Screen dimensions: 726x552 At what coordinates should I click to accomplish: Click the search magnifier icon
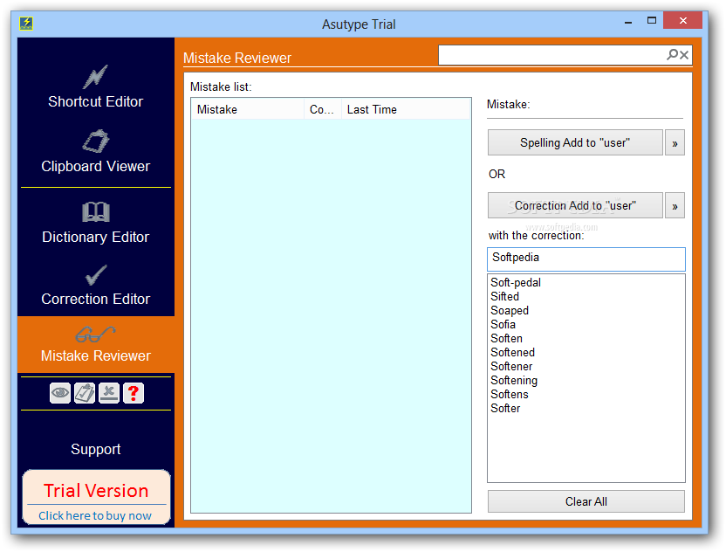pos(672,55)
